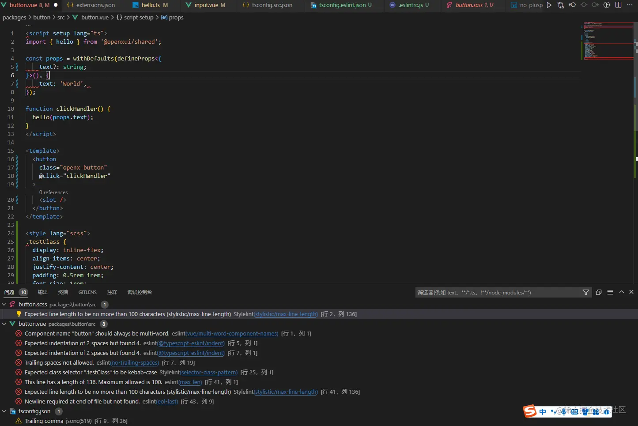Screen dimensions: 638x426
Task: Click the stylistic/max-line-length link in scss problem
Action: point(286,314)
